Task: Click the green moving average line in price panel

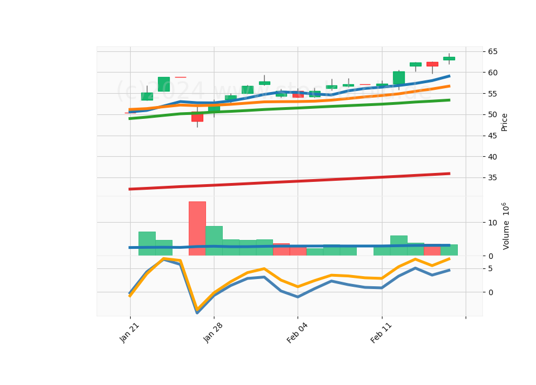Action: click(289, 109)
